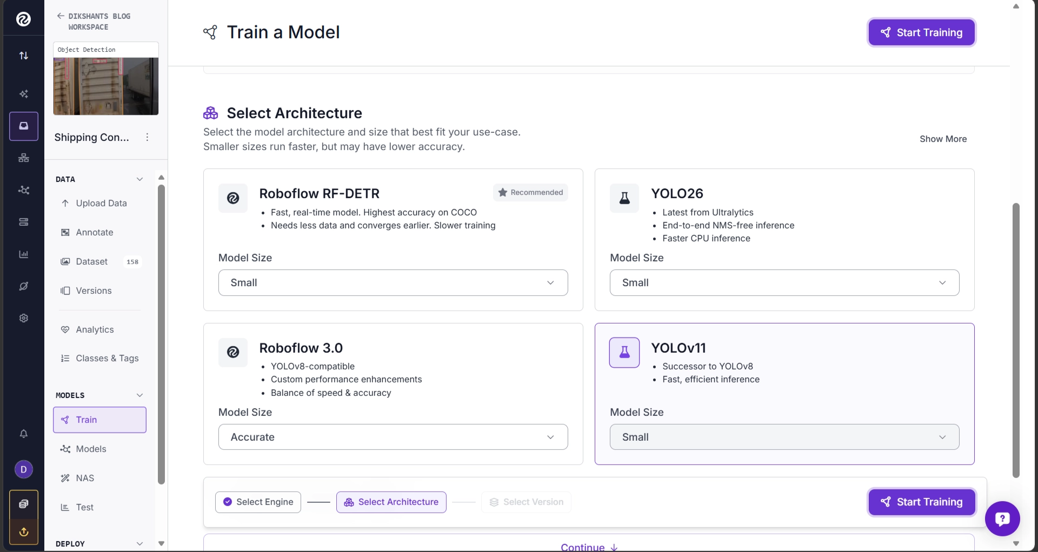Open the highlighted projects icon in the dark sidebar
The height and width of the screenshot is (552, 1038).
[24, 126]
